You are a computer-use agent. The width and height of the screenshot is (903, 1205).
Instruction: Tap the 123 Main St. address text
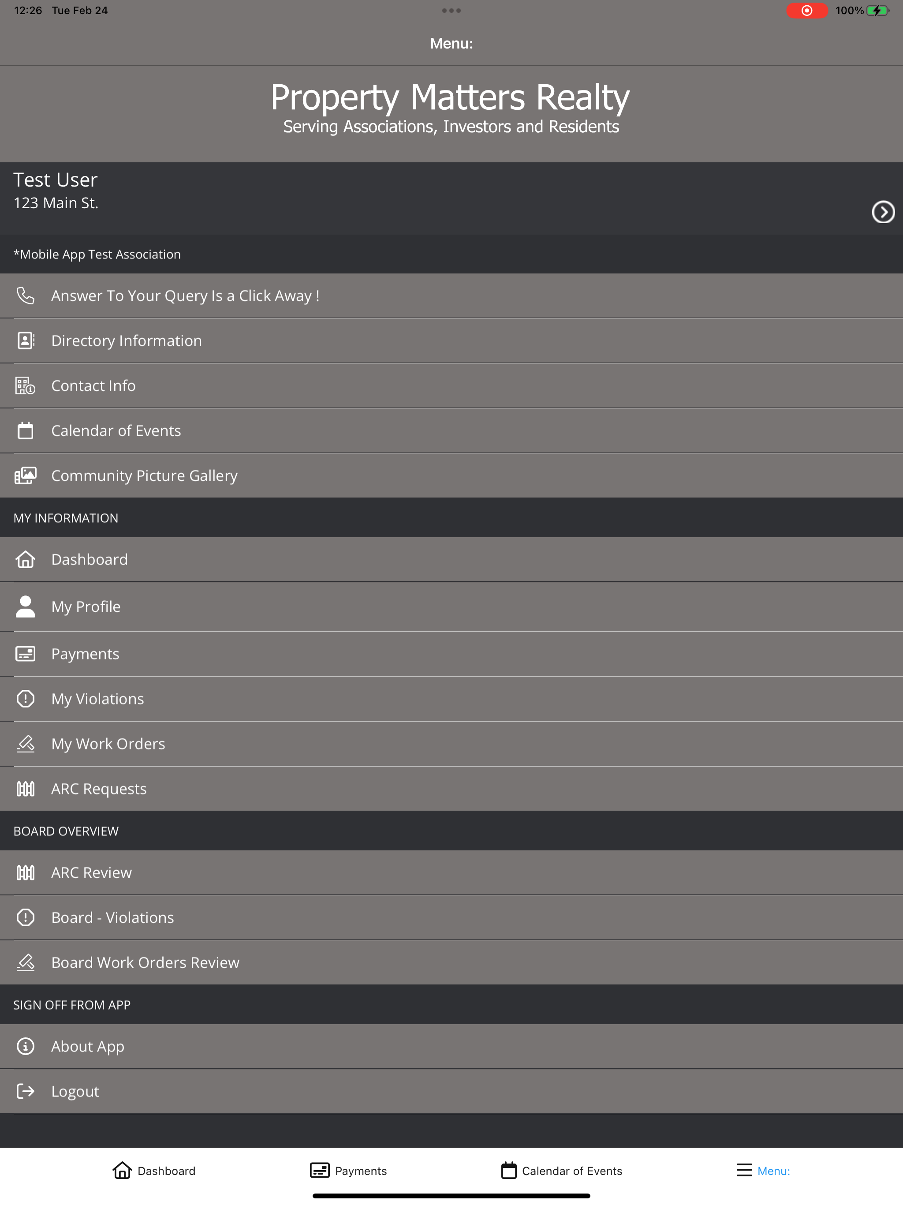point(56,203)
